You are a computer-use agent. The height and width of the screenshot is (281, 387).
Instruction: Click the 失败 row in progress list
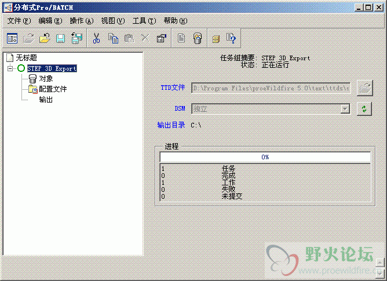[x=265, y=189]
